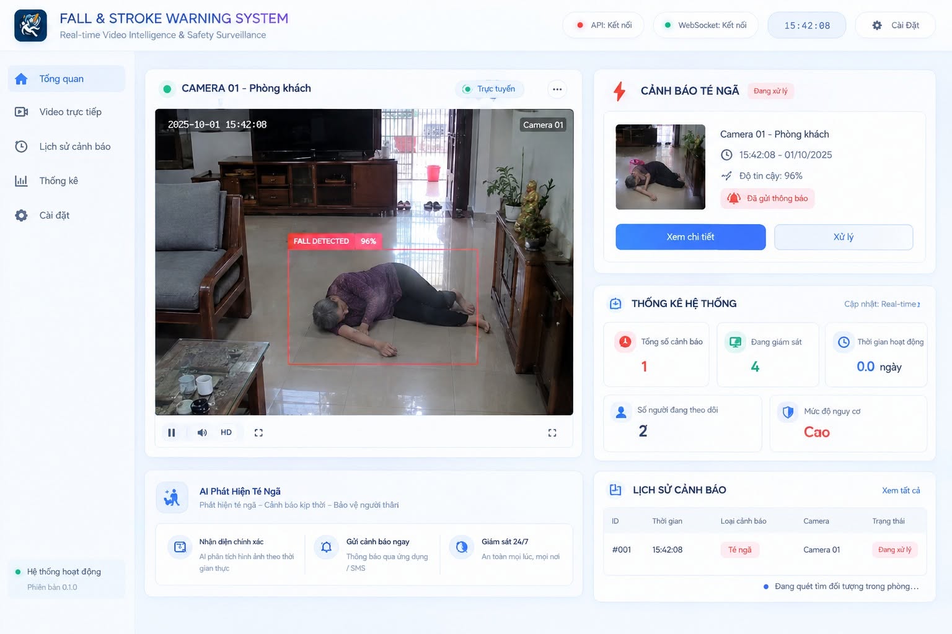Click Xem tất cả link
The width and height of the screenshot is (952, 634).
[x=901, y=490]
